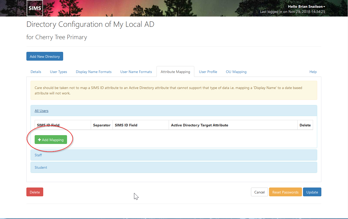
Task: Click the red Delete button
Action: [35, 192]
